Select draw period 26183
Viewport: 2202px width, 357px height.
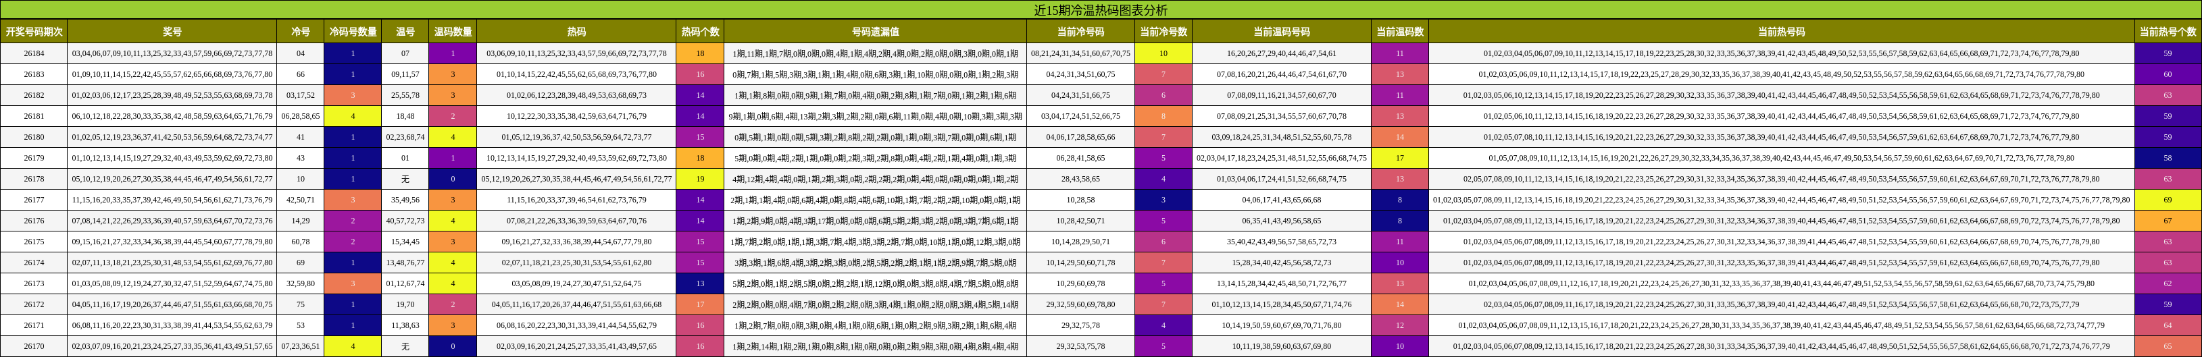click(34, 74)
